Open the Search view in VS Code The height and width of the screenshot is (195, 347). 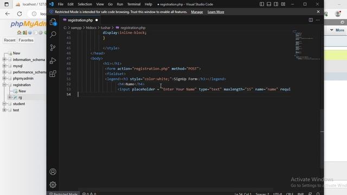click(x=53, y=35)
